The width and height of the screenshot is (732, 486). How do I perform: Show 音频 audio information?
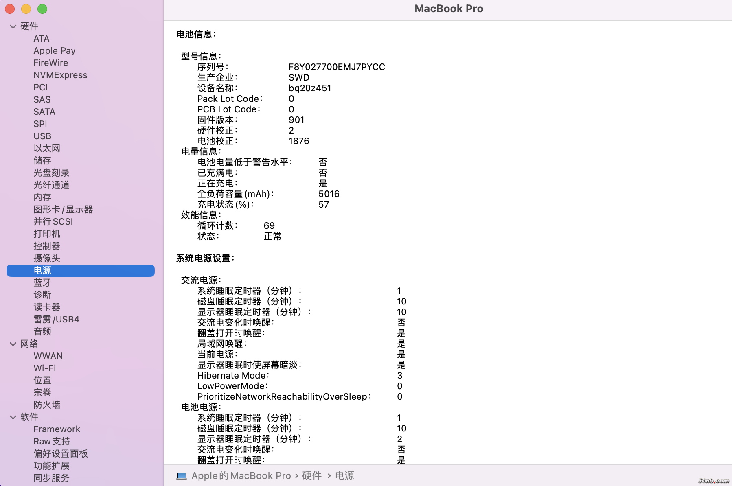(x=42, y=332)
